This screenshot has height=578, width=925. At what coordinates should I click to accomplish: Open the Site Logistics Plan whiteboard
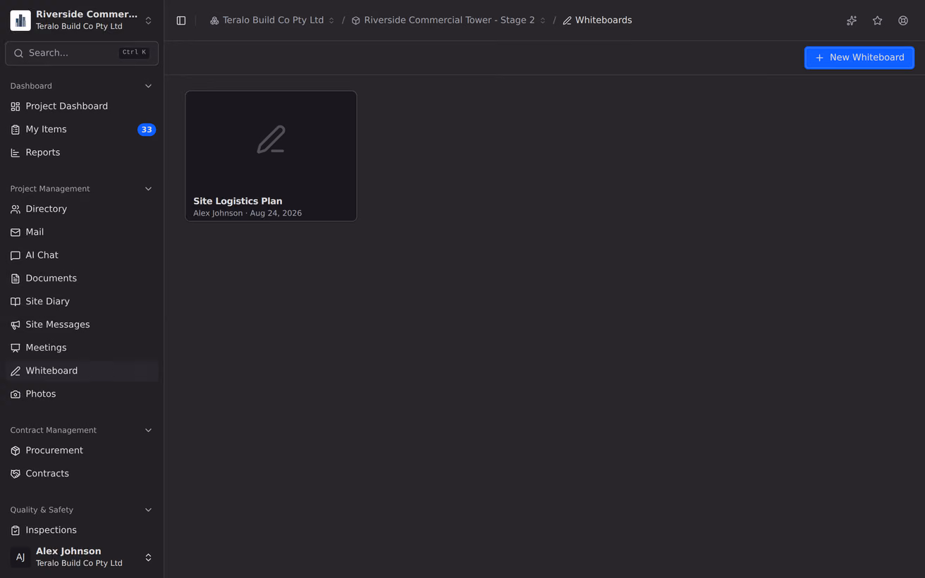pos(271,156)
